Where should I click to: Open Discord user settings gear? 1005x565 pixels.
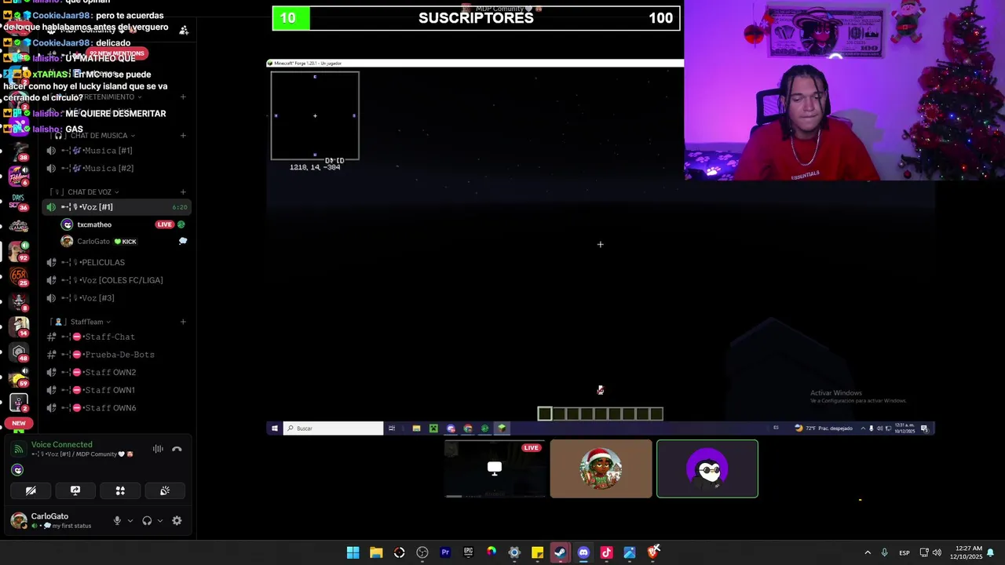(177, 520)
